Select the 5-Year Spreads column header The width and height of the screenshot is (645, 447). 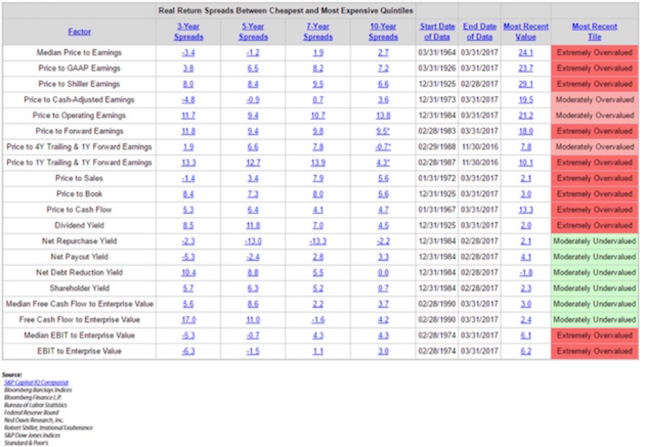253,32
